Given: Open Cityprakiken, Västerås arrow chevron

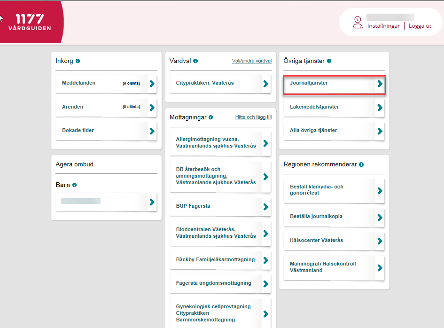Looking at the screenshot, I should click(x=265, y=84).
